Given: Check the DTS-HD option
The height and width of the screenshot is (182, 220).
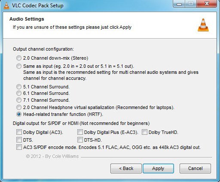Looking at the screenshot, I should [x=80, y=140].
